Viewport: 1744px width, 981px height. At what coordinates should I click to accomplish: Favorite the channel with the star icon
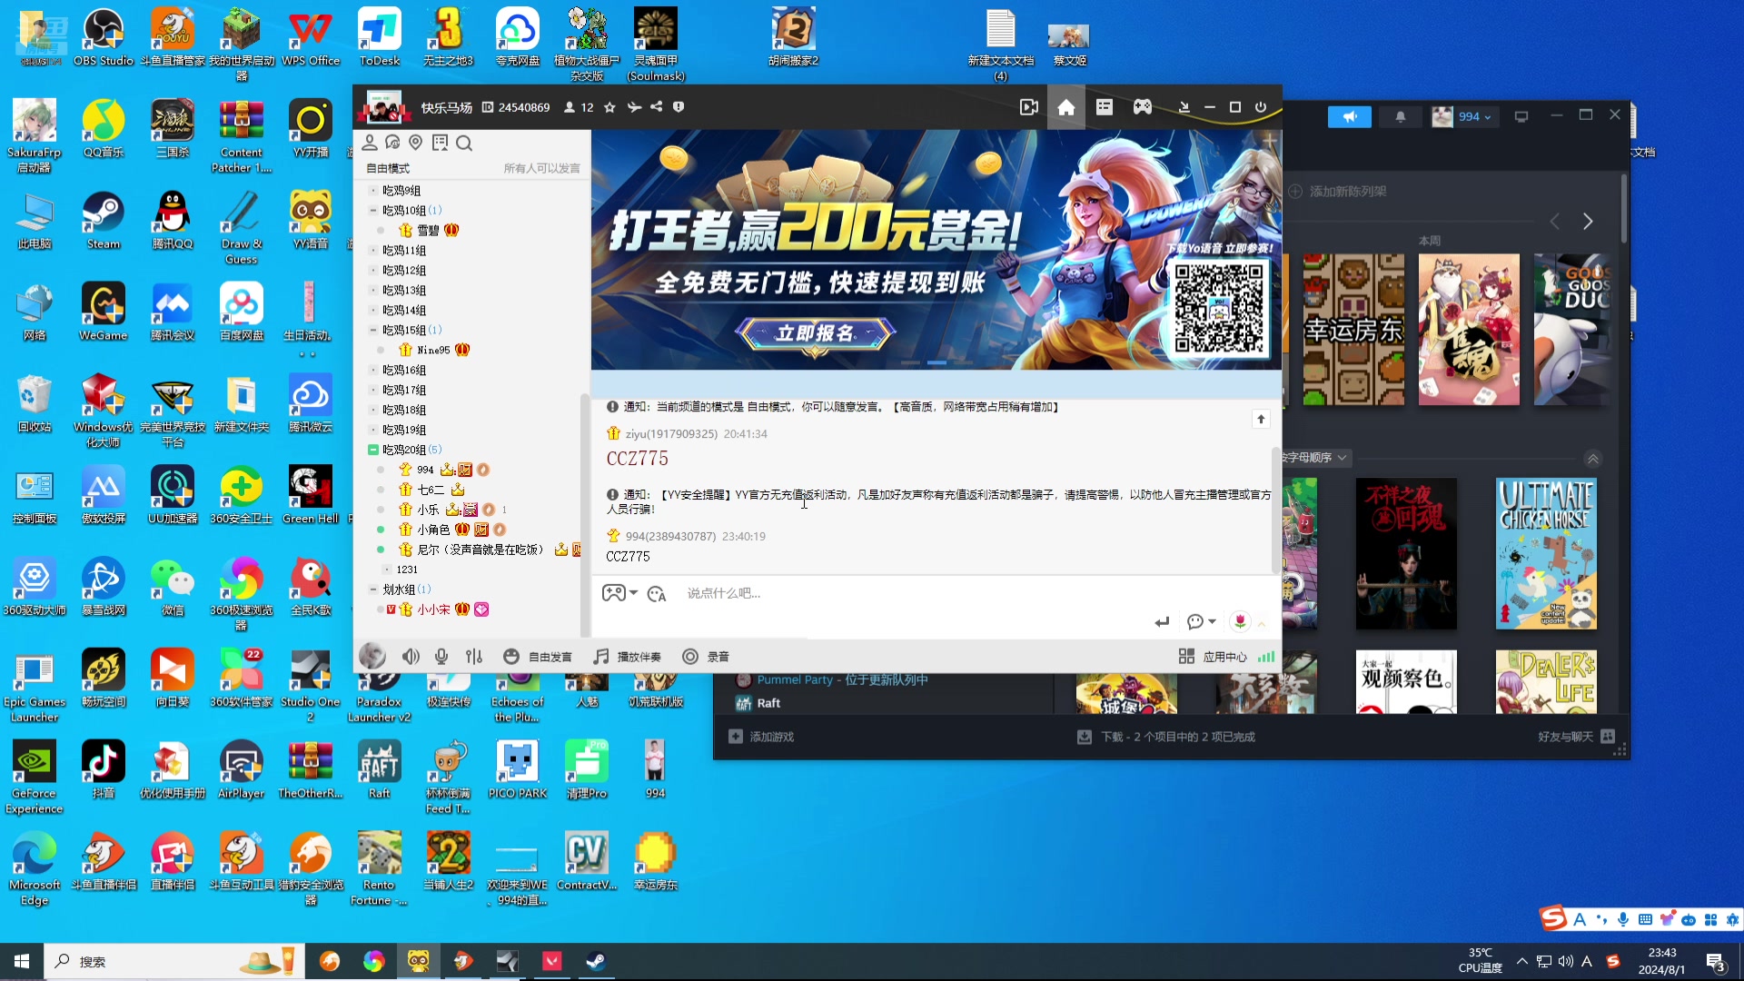click(x=609, y=107)
